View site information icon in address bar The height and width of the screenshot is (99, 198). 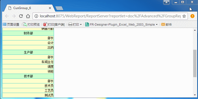pyautogui.click(x=36, y=16)
